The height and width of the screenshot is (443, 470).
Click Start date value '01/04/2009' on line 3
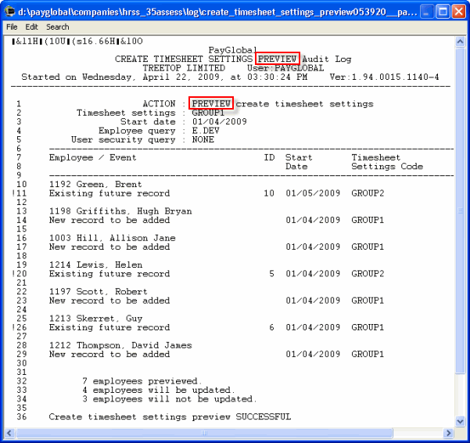pos(220,122)
